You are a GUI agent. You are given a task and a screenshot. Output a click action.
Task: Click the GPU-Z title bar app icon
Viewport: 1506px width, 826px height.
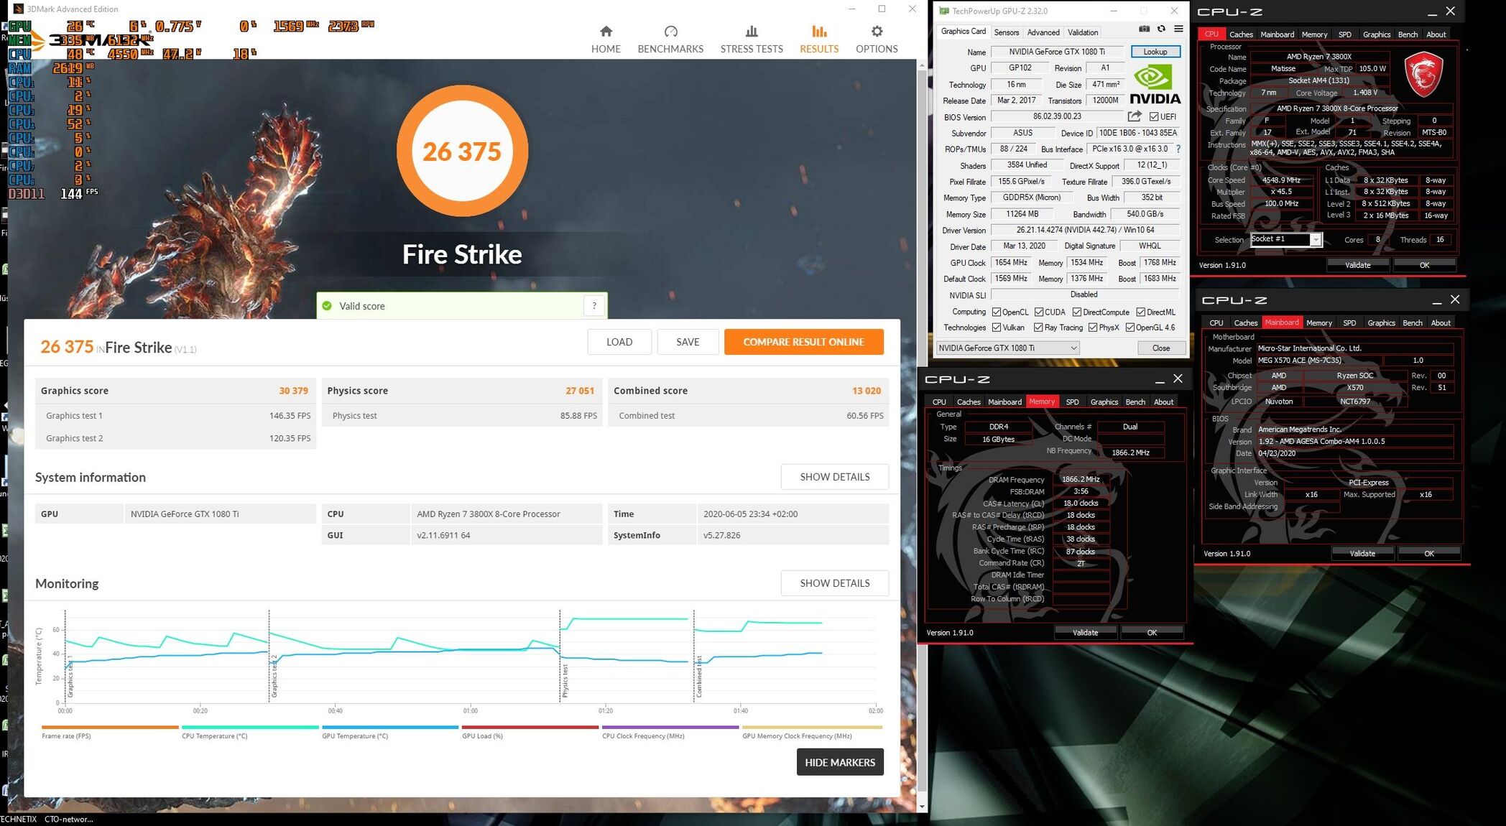[943, 11]
